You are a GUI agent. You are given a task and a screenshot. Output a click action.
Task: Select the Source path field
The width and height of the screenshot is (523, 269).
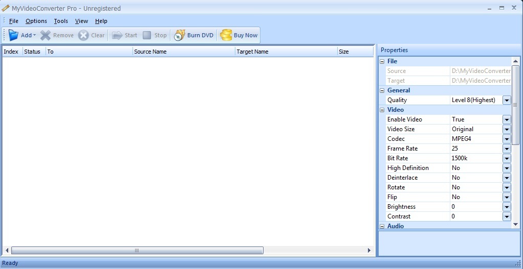pos(481,71)
